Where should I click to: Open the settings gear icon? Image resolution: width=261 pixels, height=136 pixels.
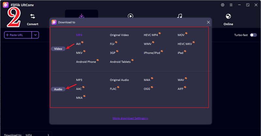point(223,5)
